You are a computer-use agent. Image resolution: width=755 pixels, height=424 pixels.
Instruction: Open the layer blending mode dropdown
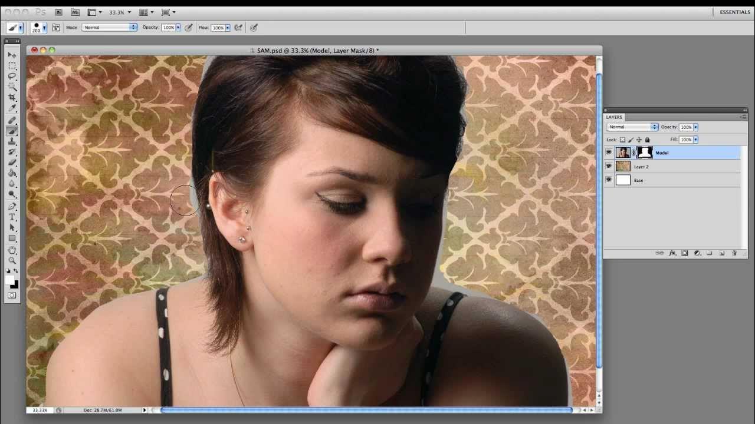tap(631, 127)
